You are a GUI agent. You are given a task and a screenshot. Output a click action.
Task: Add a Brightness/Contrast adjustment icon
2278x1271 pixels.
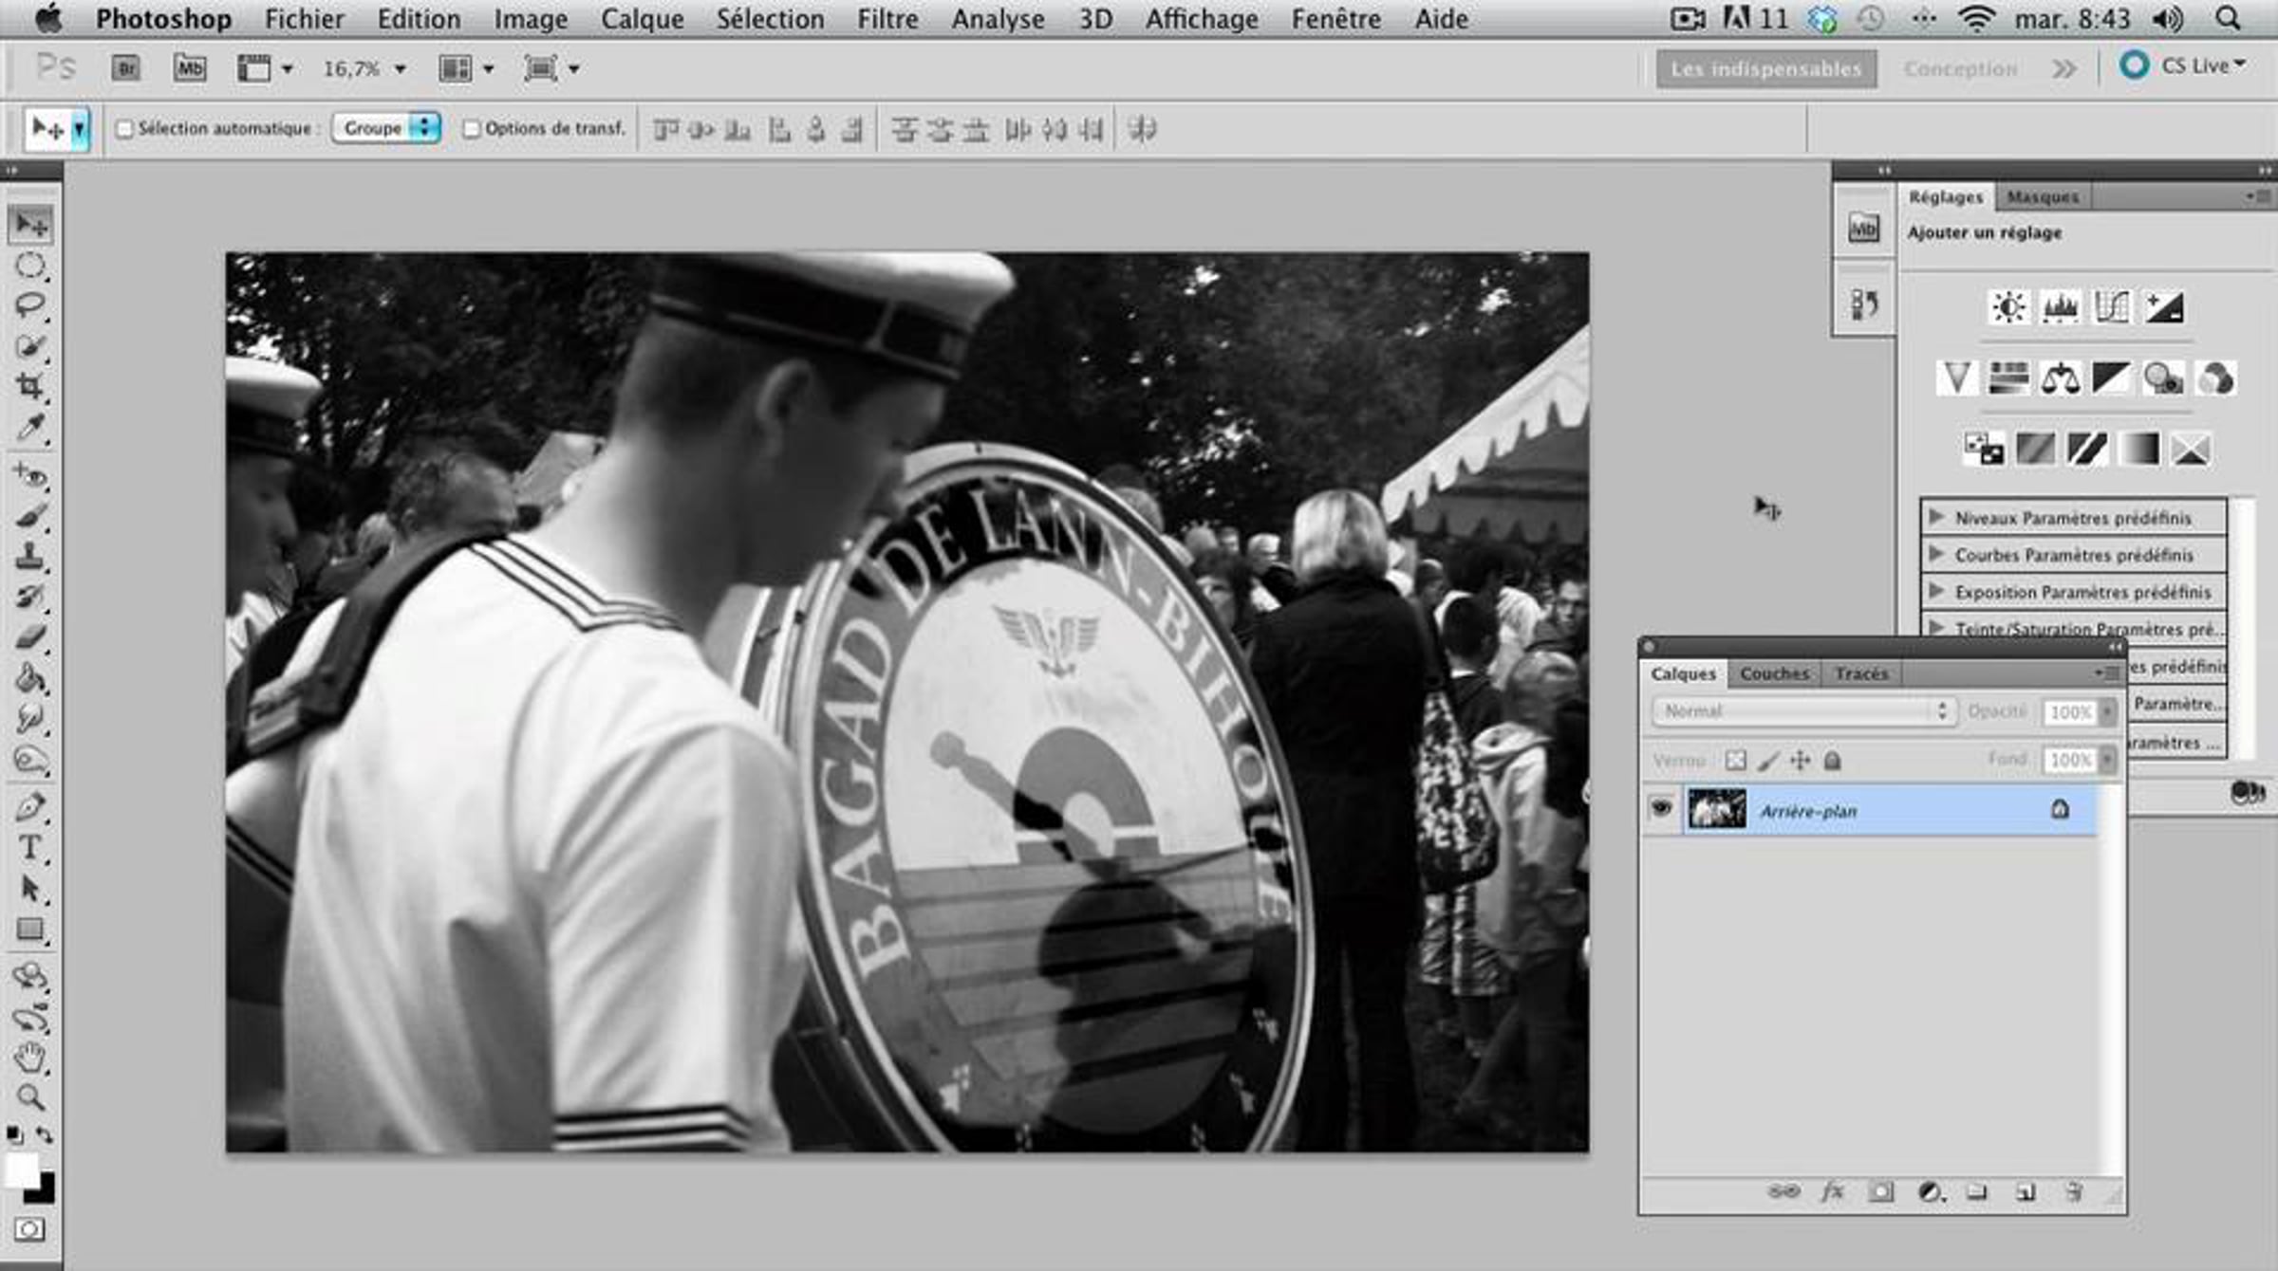pos(2007,307)
